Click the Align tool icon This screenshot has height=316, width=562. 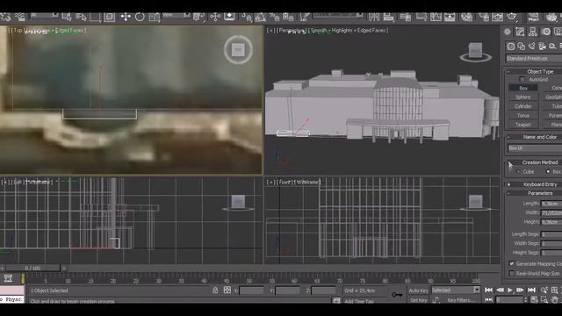388,17
